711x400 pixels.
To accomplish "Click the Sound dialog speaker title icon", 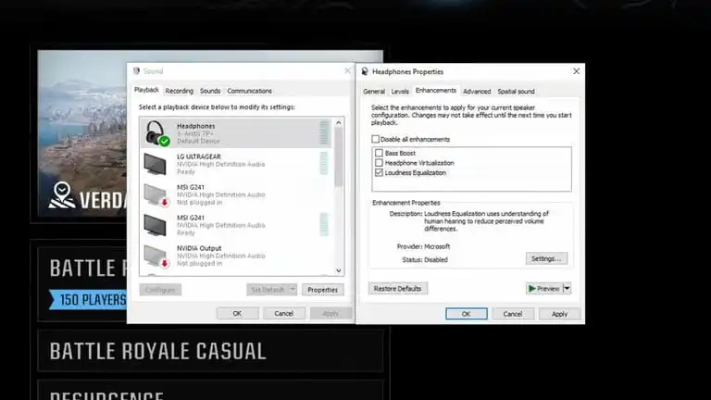I will click(136, 70).
